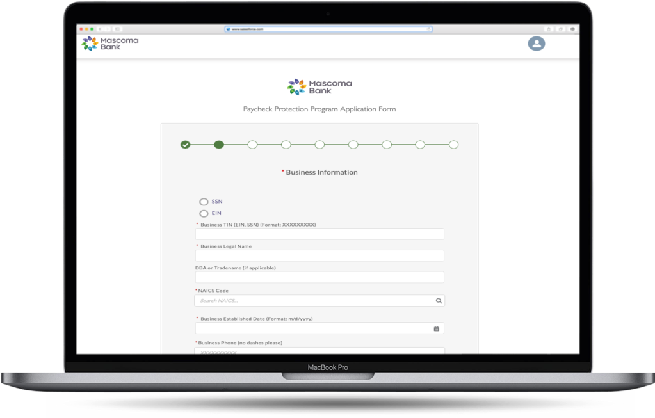Jump to last progress step circle
Image resolution: width=655 pixels, height=418 pixels.
coord(454,145)
